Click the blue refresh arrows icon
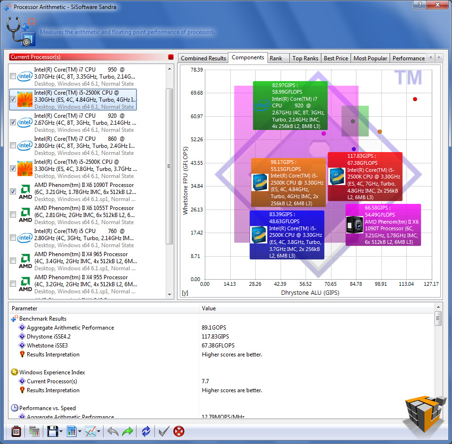 point(146,431)
